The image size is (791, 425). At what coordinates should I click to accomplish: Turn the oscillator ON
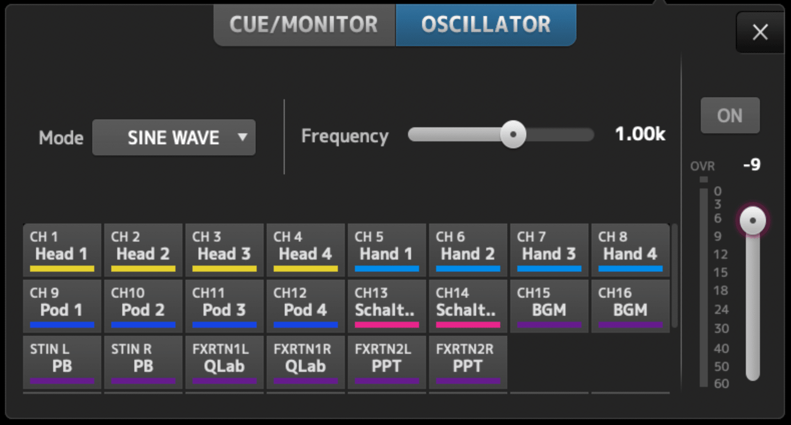point(729,116)
